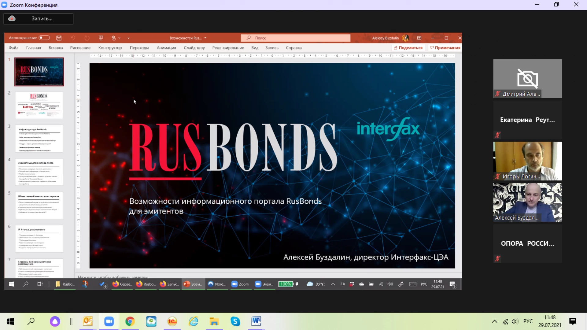587x330 pixels.
Task: Select slide 1 RusBonds title thumbnail
Action: (x=39, y=72)
